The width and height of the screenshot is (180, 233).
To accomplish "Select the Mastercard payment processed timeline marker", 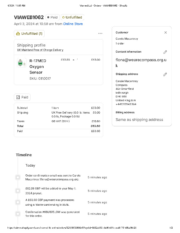I will [18, 202].
